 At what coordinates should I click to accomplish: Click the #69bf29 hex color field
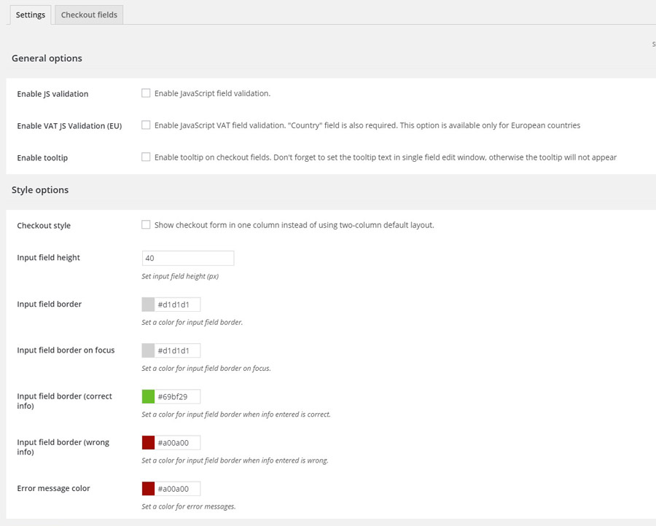(x=177, y=397)
